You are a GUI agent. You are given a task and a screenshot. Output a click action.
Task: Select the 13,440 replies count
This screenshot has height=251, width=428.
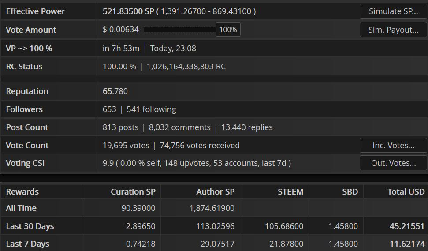[247, 127]
